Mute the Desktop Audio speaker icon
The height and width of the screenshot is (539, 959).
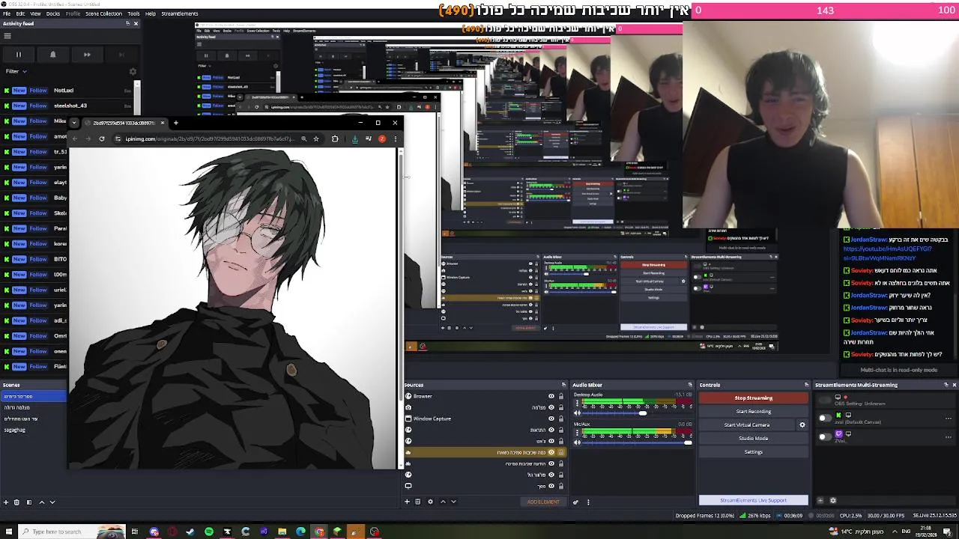point(577,413)
